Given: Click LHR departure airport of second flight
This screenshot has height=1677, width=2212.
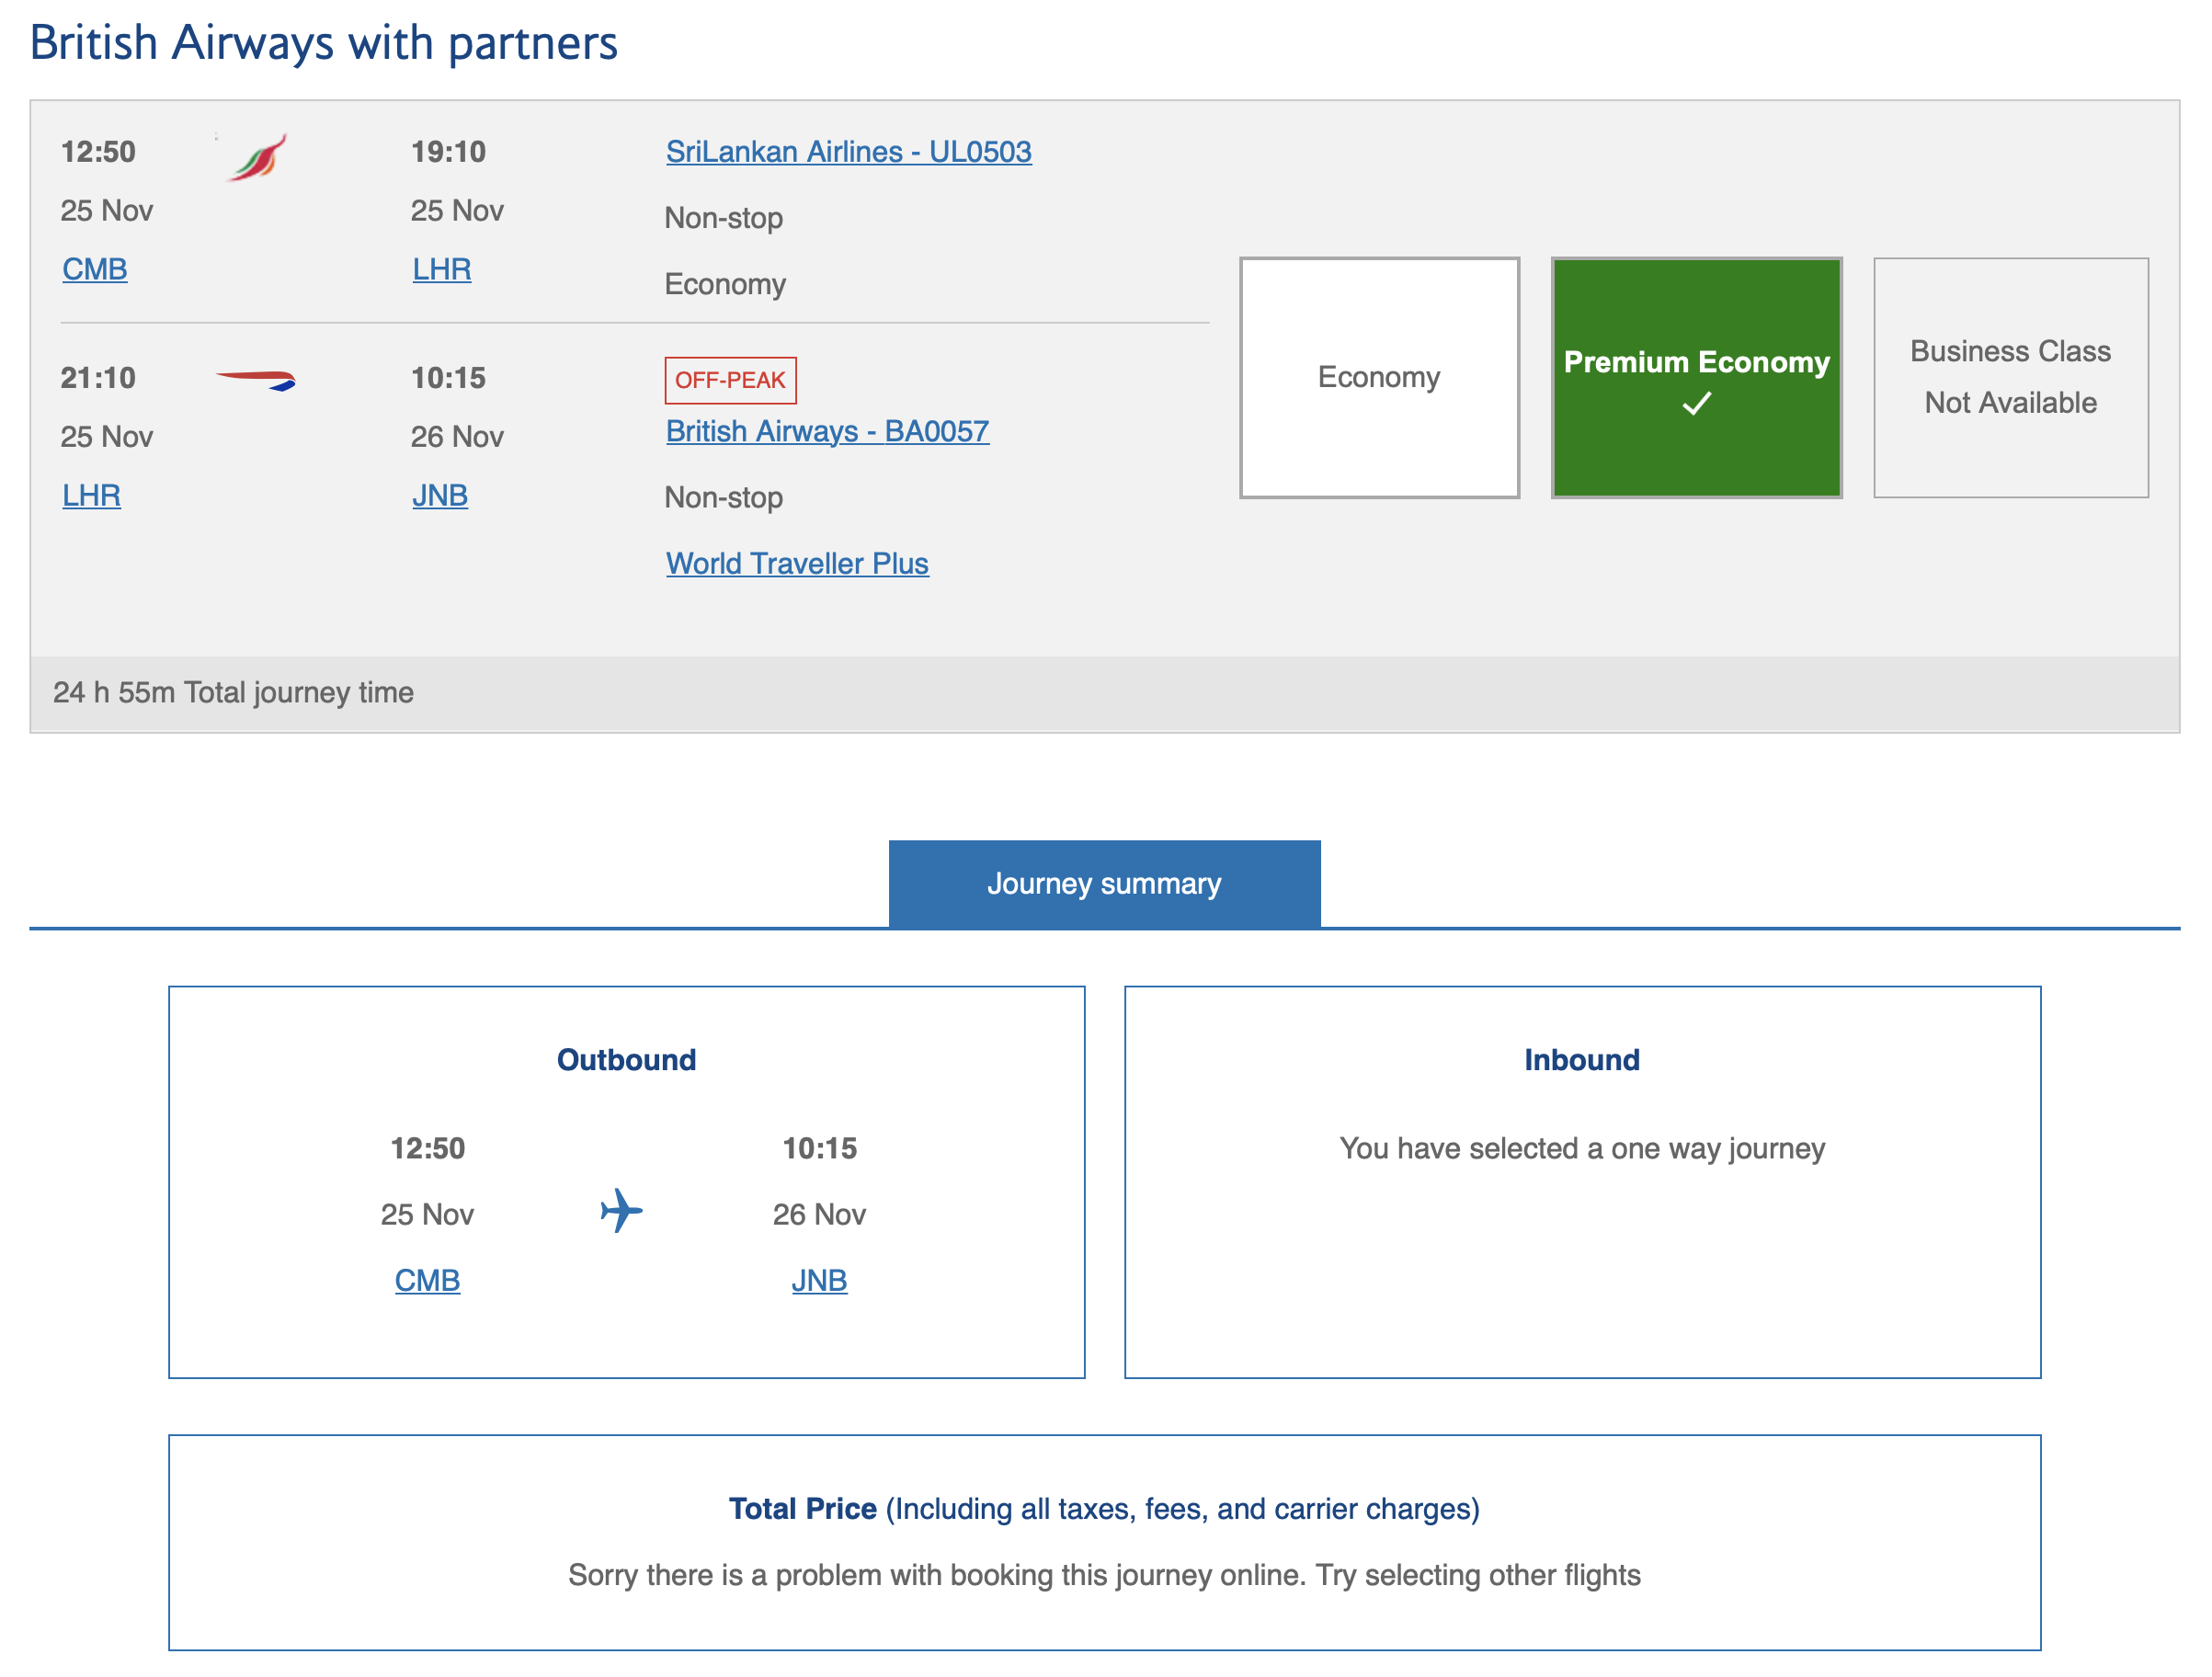Looking at the screenshot, I should pos(92,495).
